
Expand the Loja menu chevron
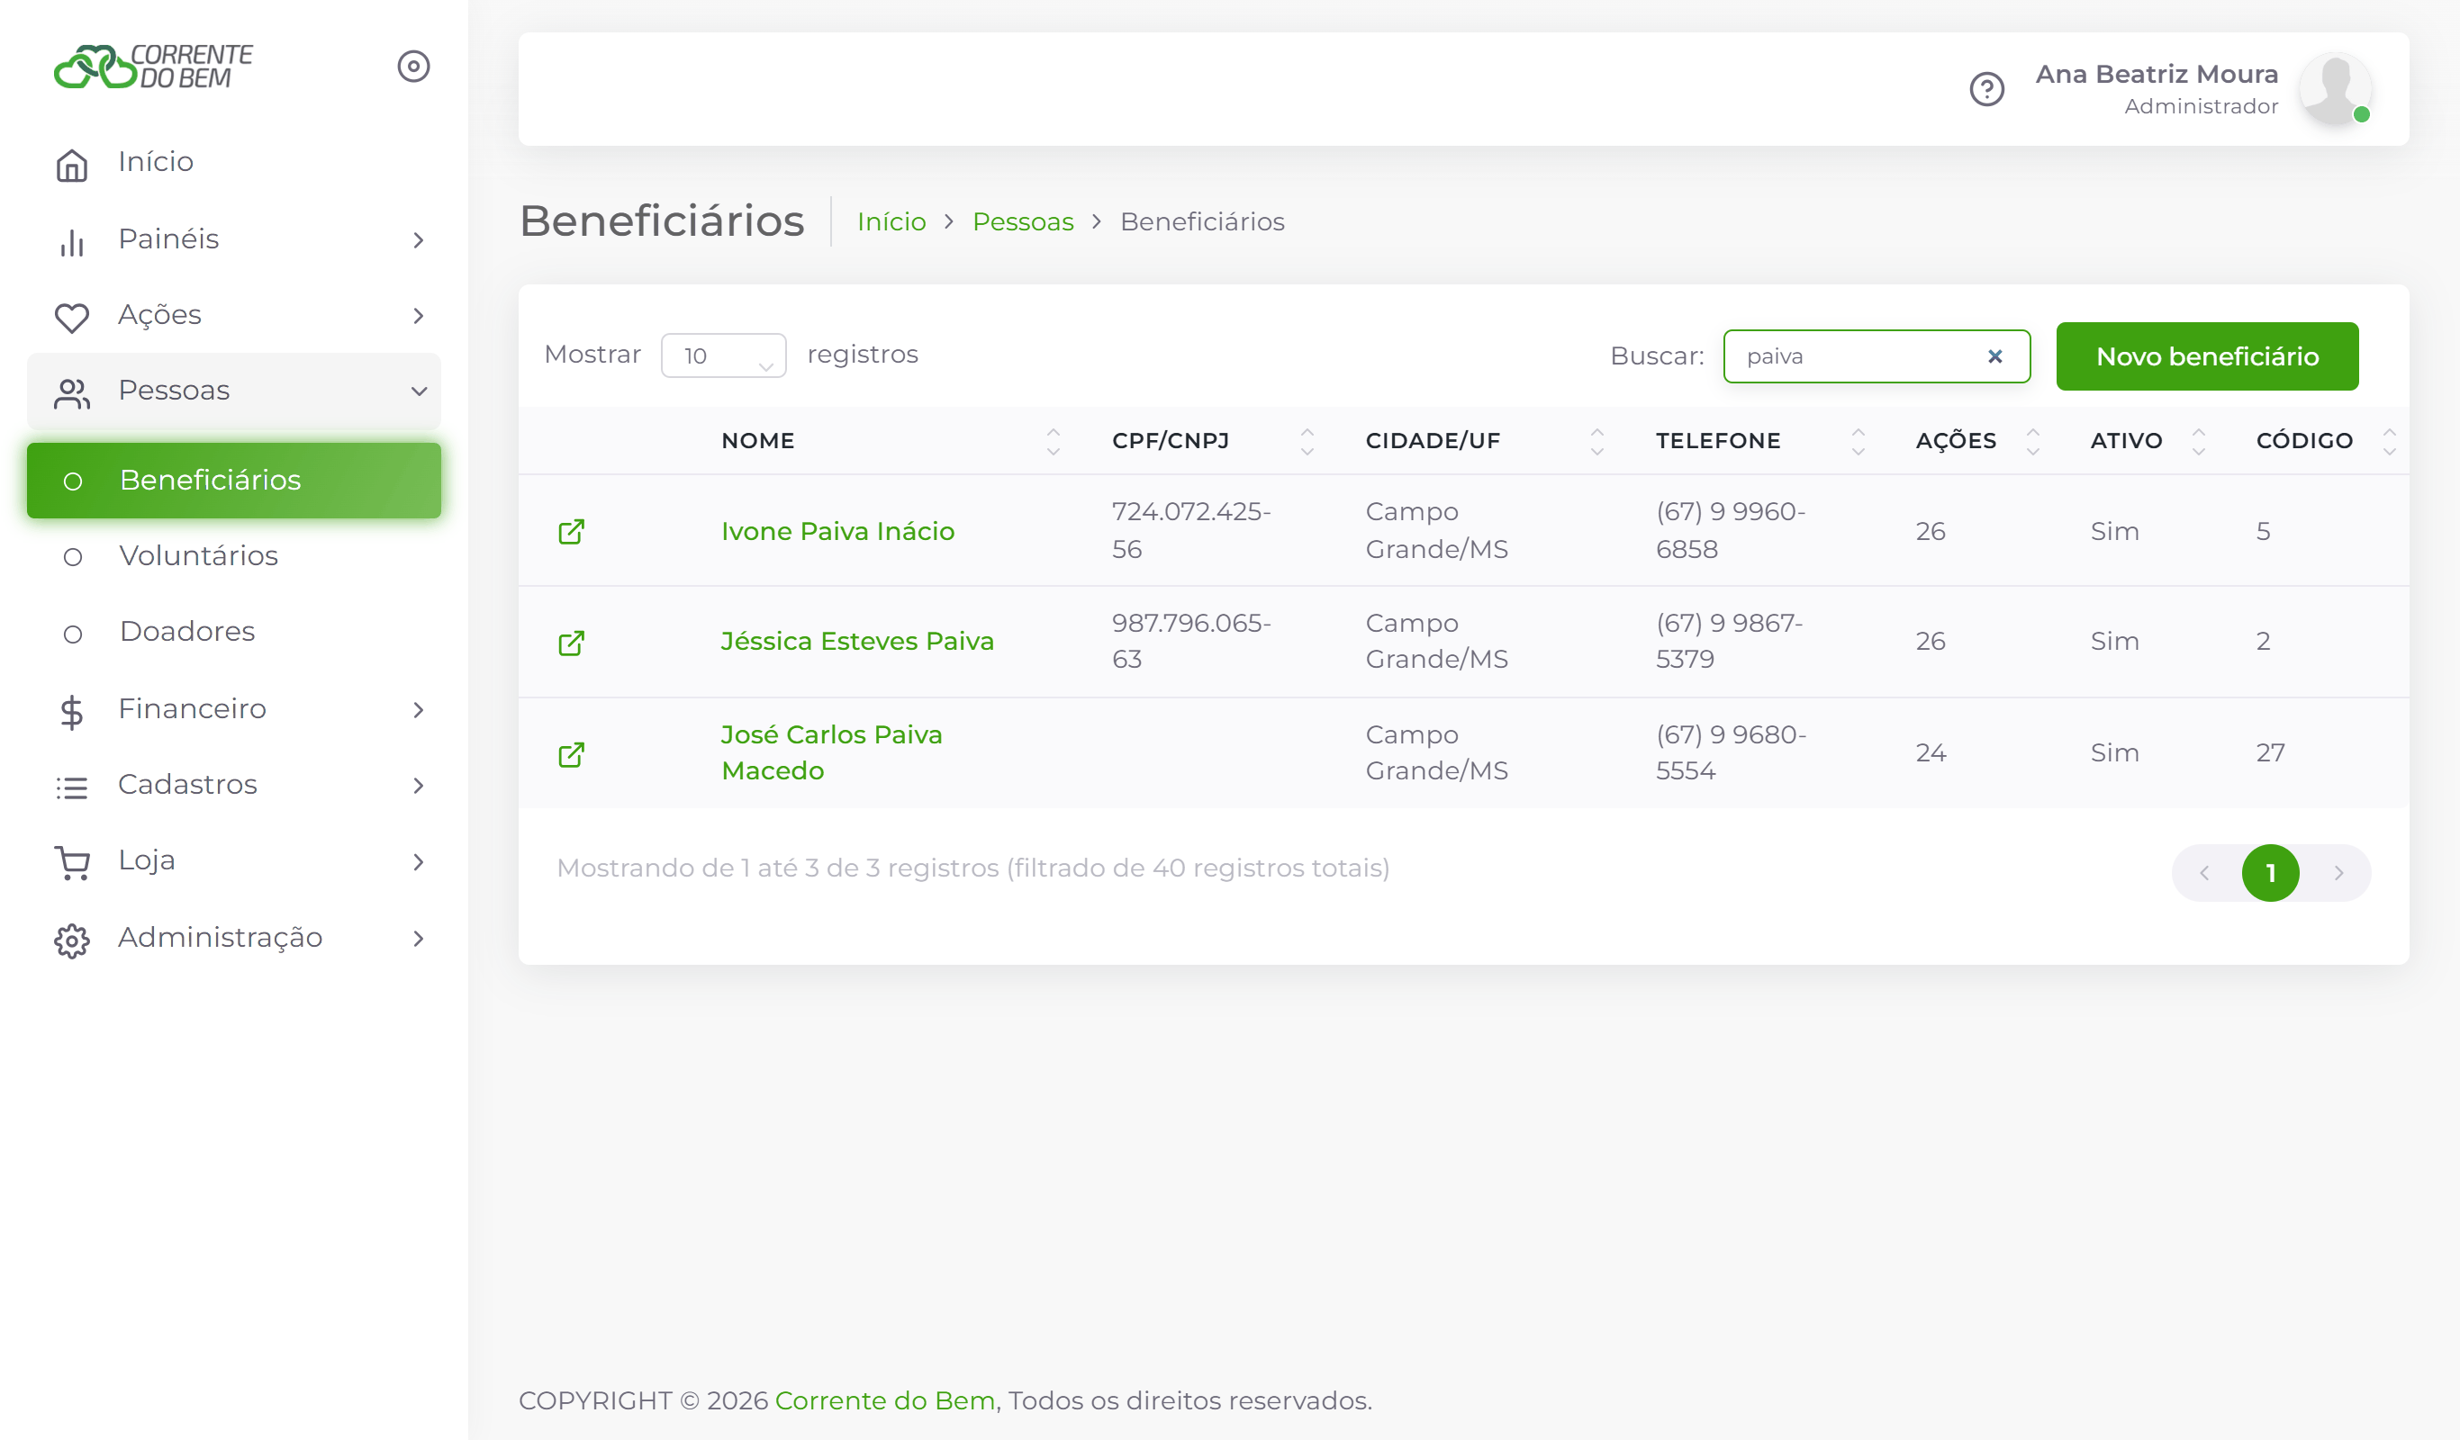[x=418, y=861]
